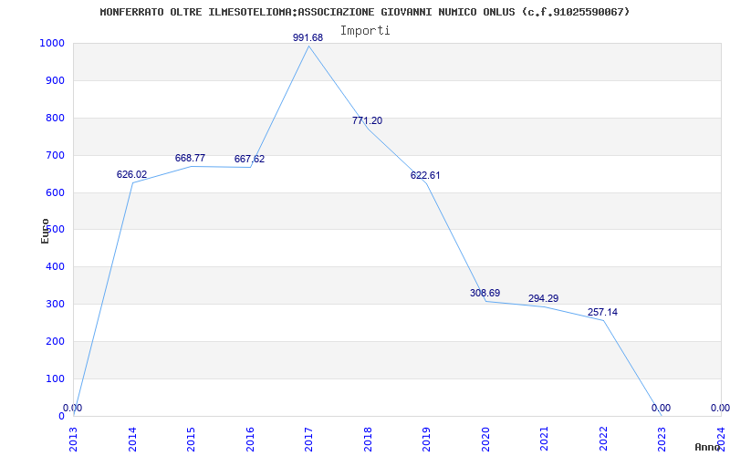Image resolution: width=730 pixels, height=456 pixels.
Task: Click the Euro y-axis label
Action: (45, 231)
